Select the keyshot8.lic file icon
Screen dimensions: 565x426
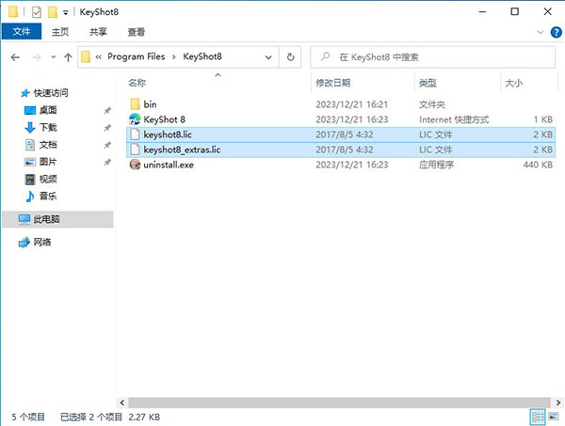(135, 134)
